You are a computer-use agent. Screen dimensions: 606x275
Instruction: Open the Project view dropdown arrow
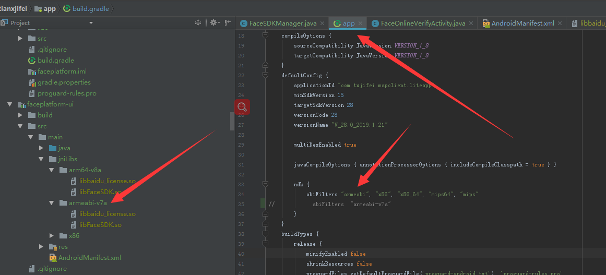pyautogui.click(x=91, y=23)
